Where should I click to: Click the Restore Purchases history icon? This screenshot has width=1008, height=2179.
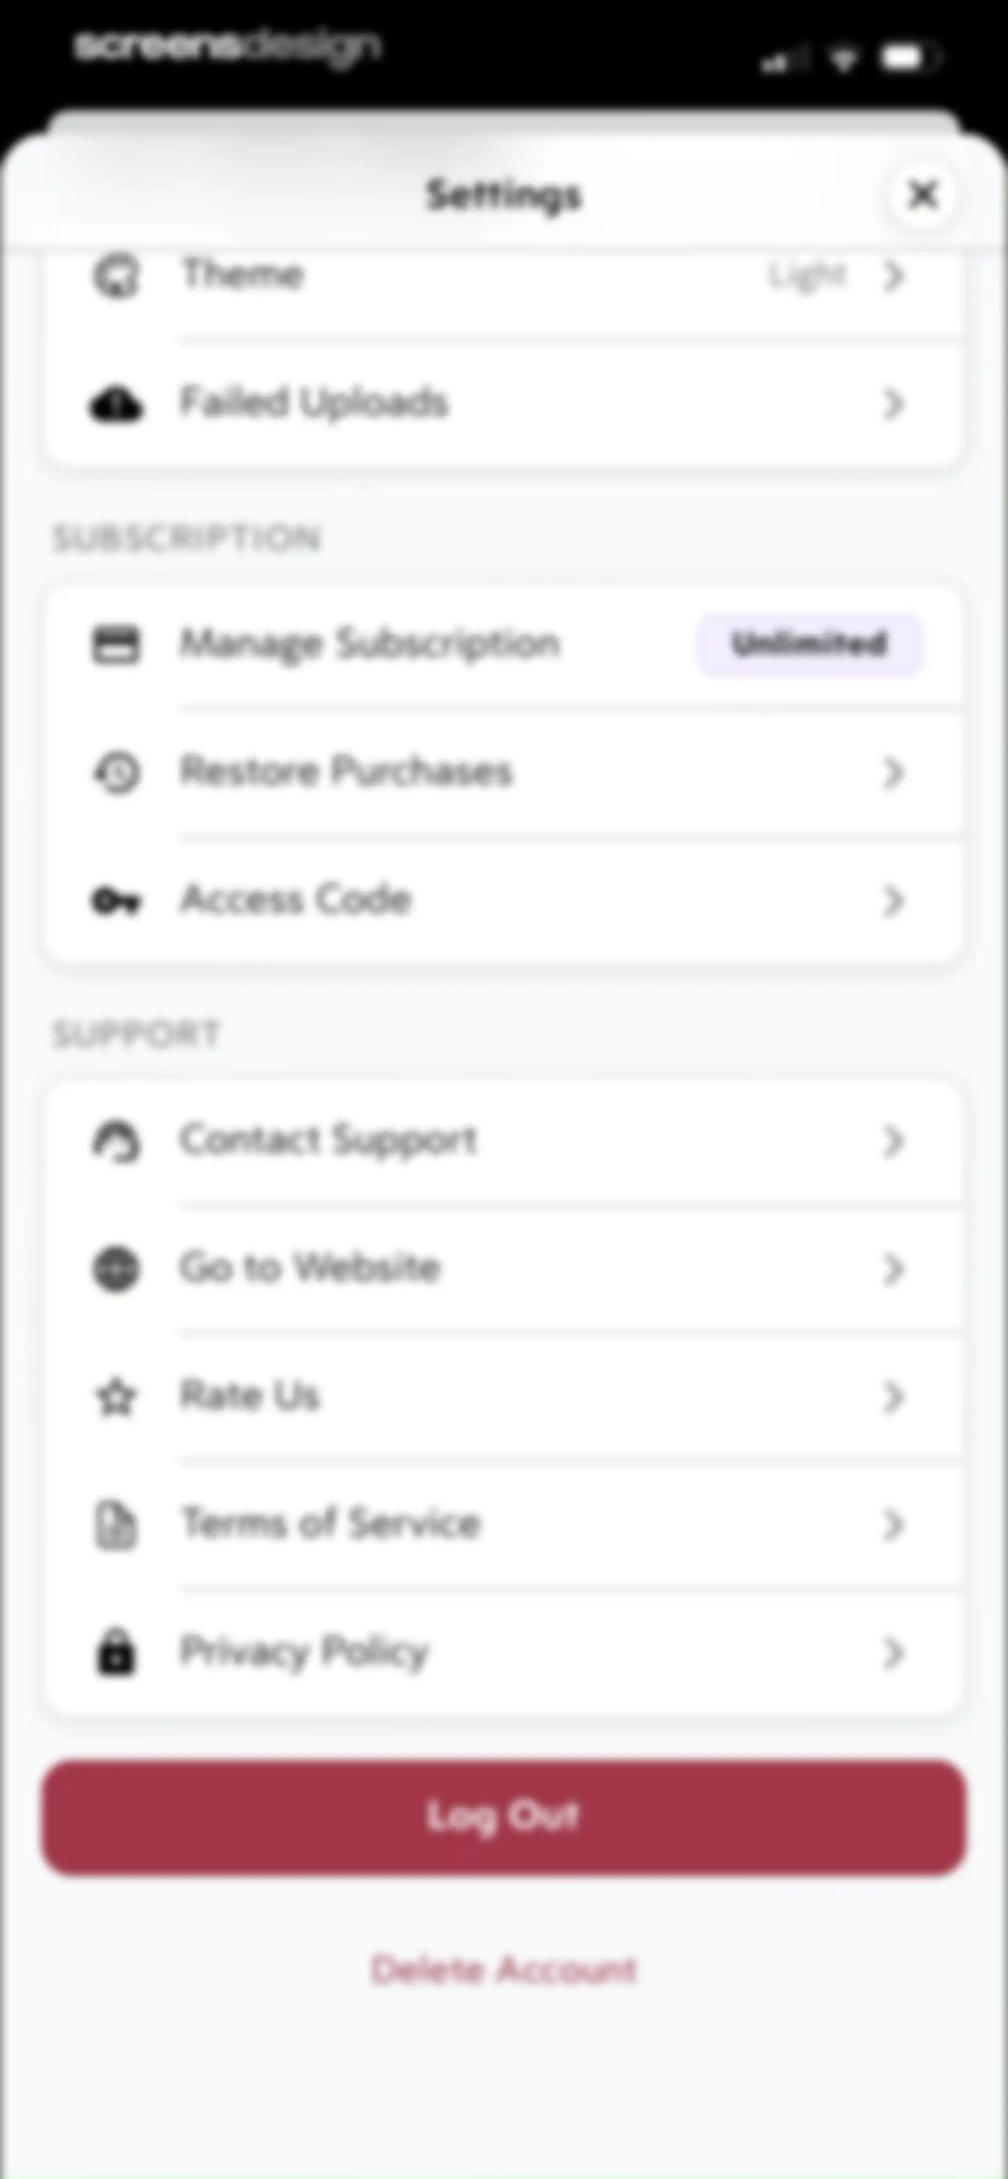click(x=116, y=772)
